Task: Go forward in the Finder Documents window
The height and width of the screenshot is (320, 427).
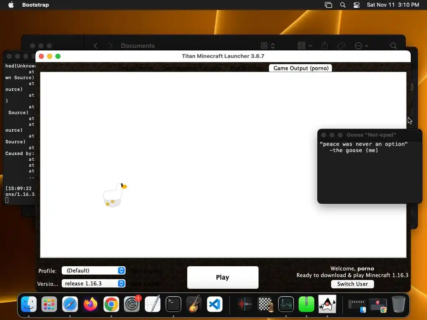Action: [111, 46]
